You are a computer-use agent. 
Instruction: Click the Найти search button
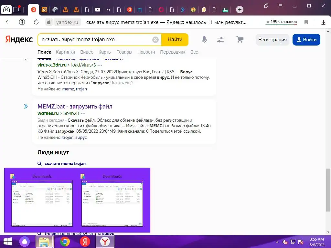coord(175,40)
